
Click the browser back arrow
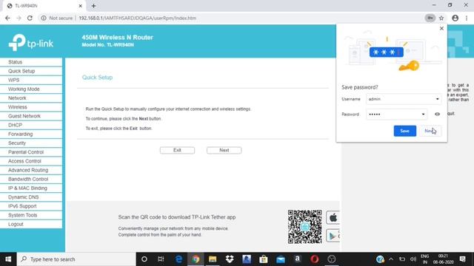(x=7, y=18)
